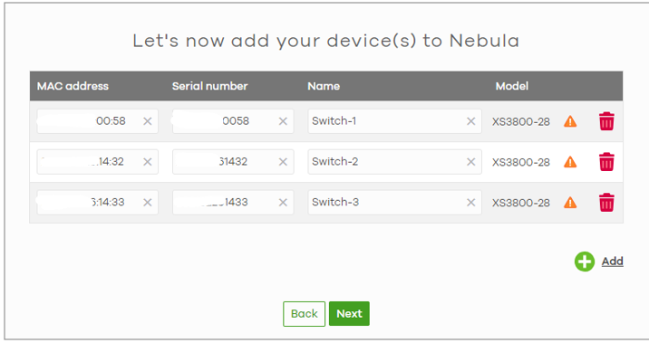Click the warning icon for Switch-2
This screenshot has width=649, height=343.
coord(570,162)
